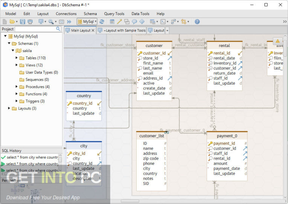Open the Query Tools menu
This screenshot has width=288, height=204.
[x=114, y=14]
